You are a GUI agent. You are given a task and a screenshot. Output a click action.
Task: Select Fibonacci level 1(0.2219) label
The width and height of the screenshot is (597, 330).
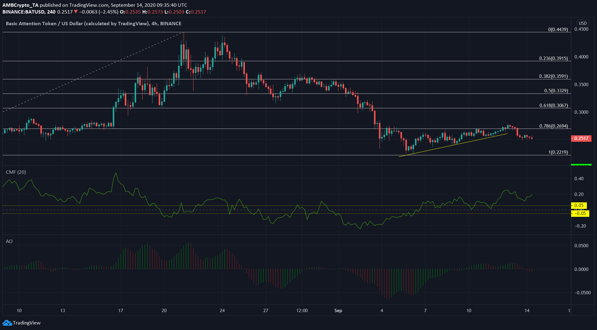pos(558,152)
